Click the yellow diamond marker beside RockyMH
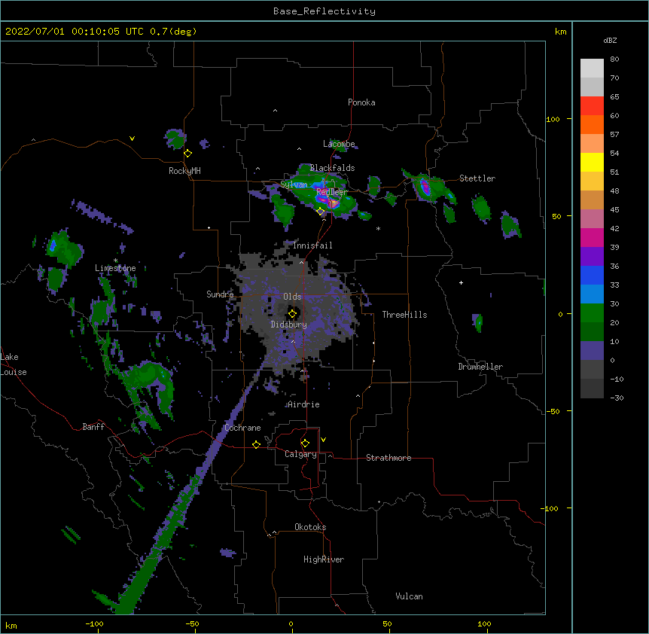The height and width of the screenshot is (634, 649). (x=188, y=154)
